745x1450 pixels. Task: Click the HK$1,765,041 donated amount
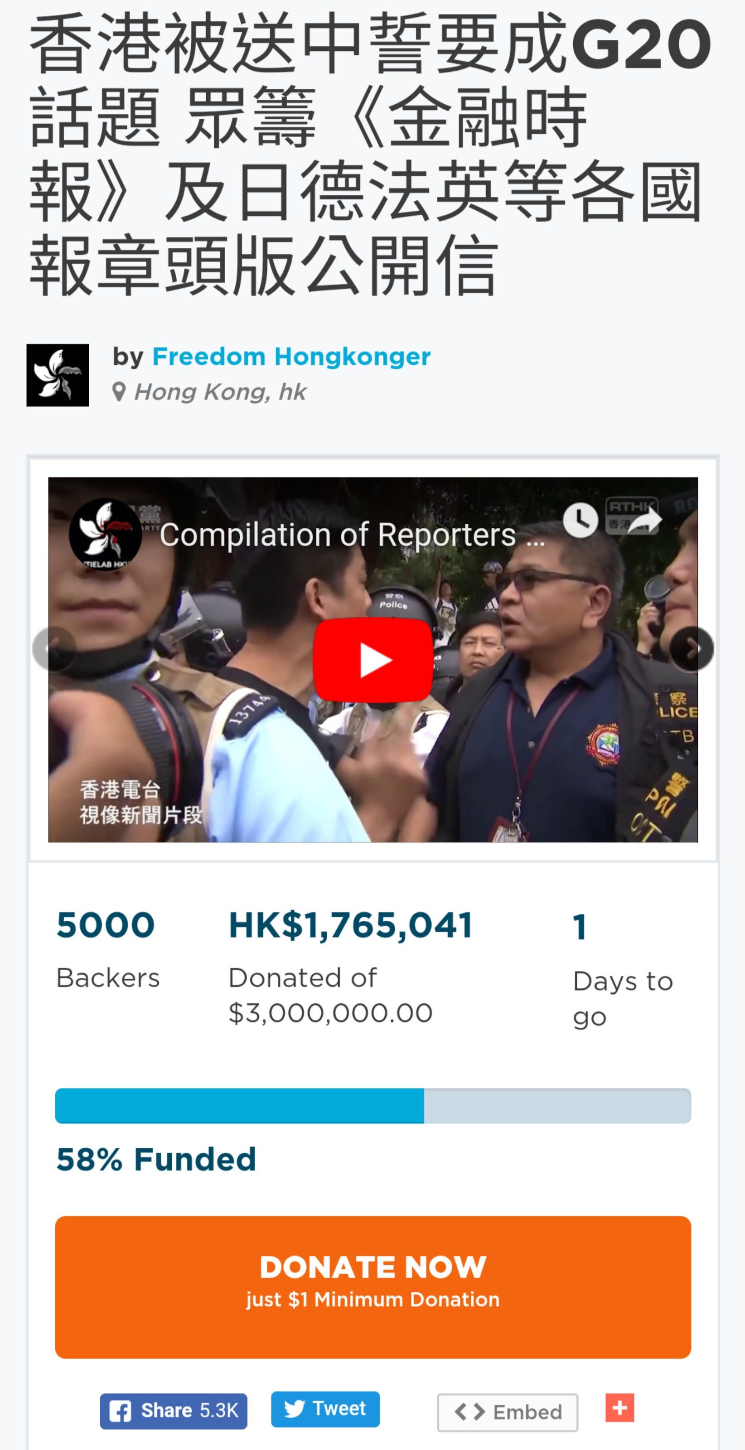350,925
